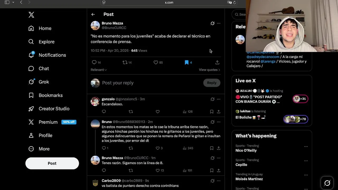Open Notifications from the sidebar
This screenshot has height=190, width=338.
click(x=47, y=55)
